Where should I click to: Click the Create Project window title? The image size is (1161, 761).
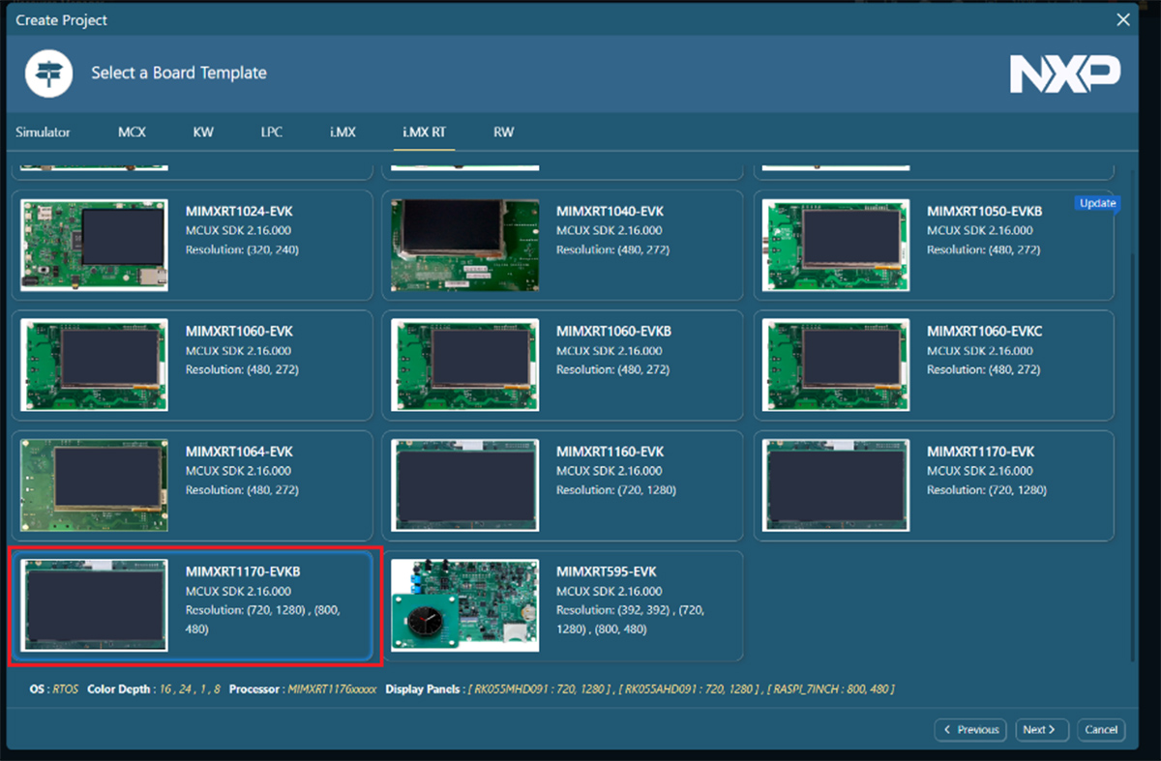point(62,19)
